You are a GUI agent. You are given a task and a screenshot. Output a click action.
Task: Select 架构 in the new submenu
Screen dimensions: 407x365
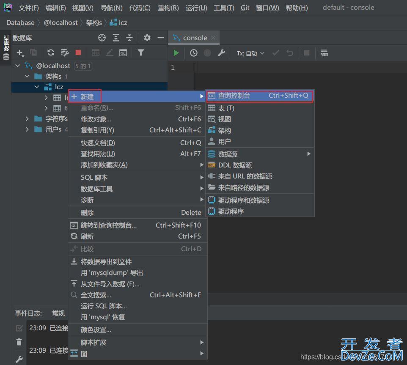pyautogui.click(x=260, y=130)
